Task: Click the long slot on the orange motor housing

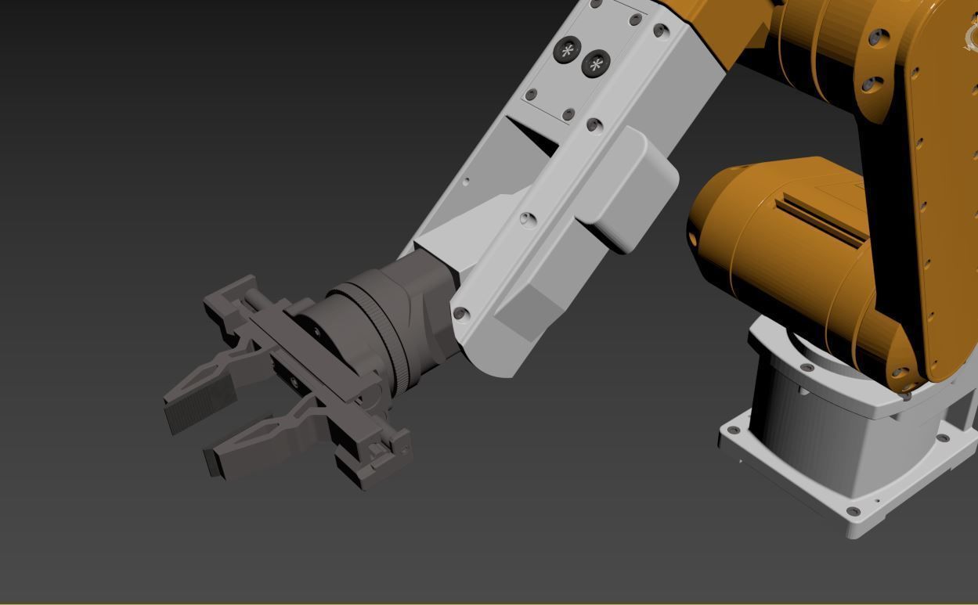Action: tap(821, 219)
